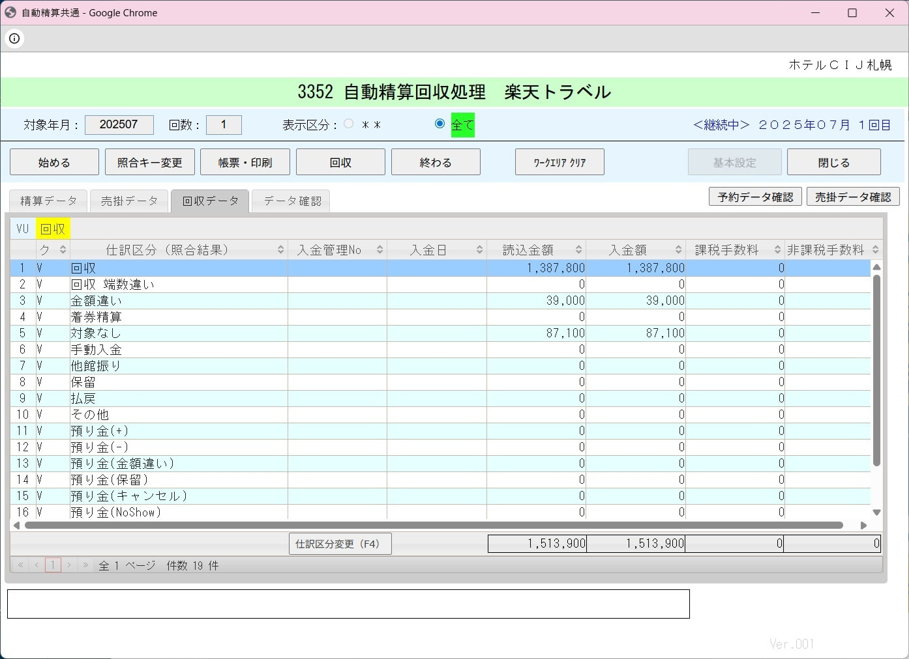
Task: Go to the next page in pager
Action: [69, 565]
